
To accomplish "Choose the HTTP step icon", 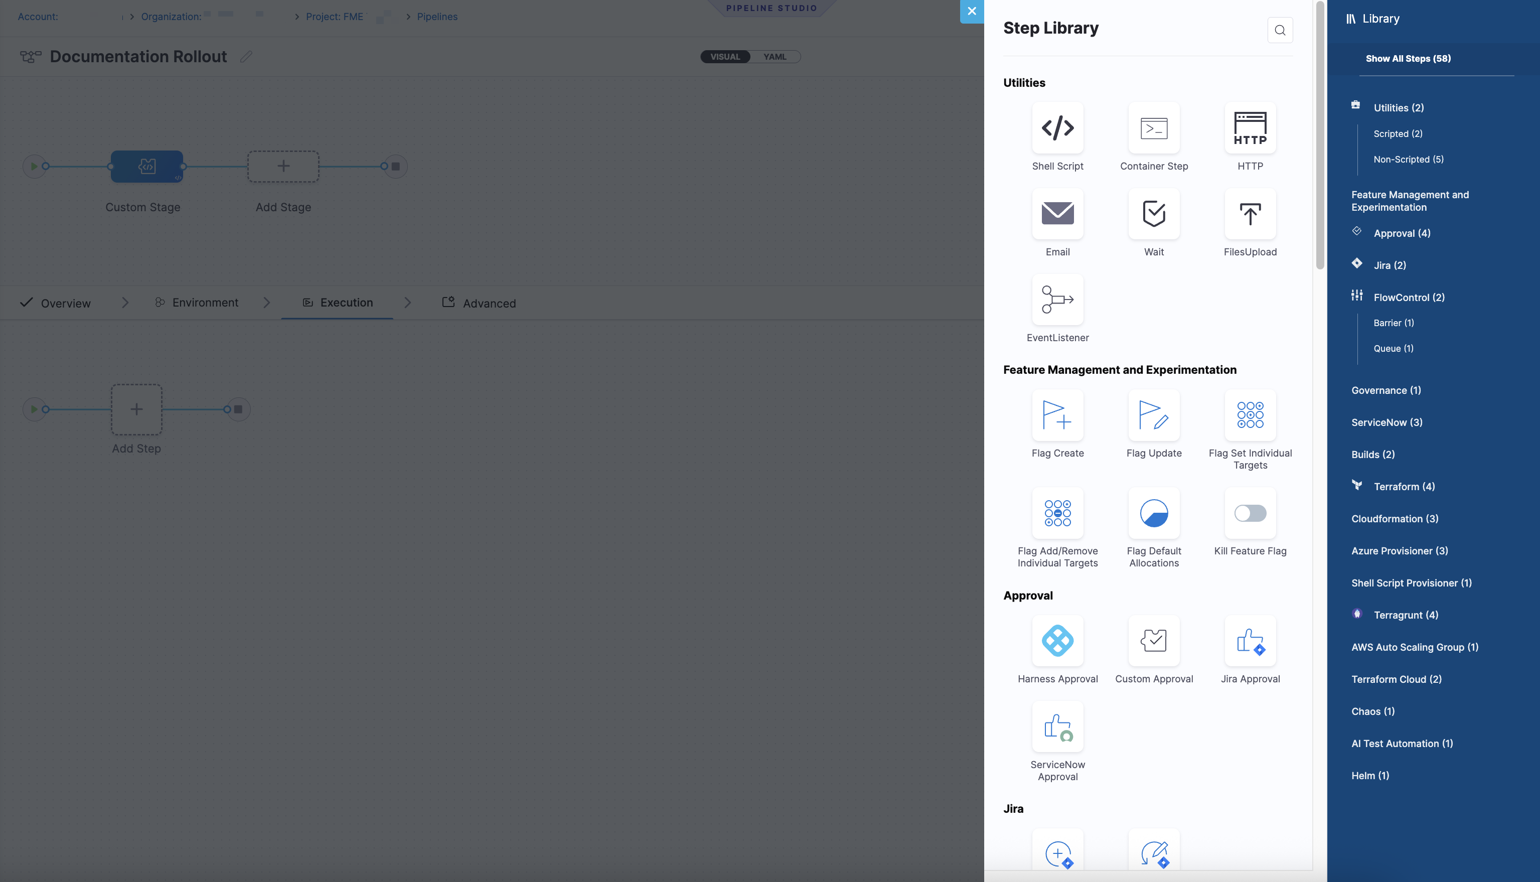I will point(1250,128).
